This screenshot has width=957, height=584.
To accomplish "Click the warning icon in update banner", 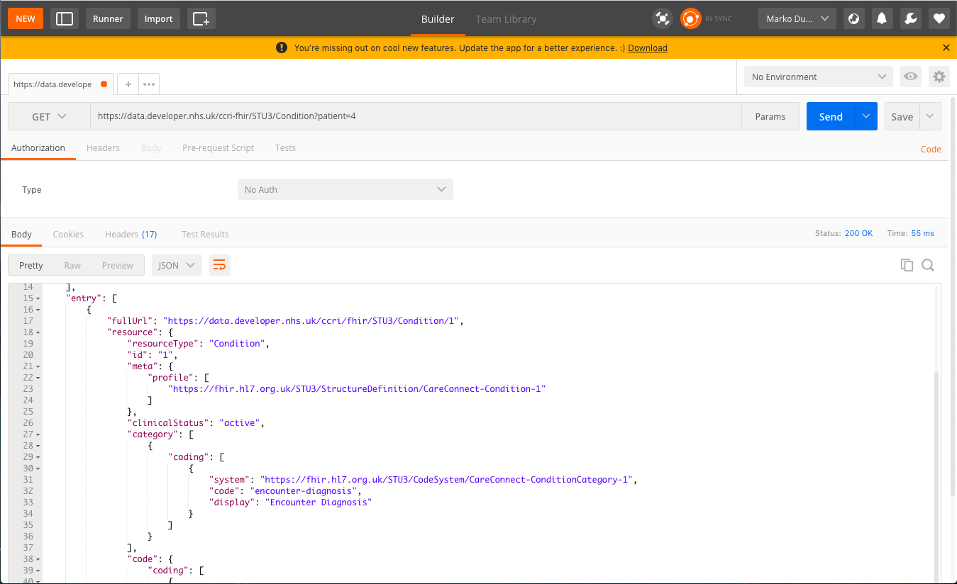I will [x=282, y=47].
